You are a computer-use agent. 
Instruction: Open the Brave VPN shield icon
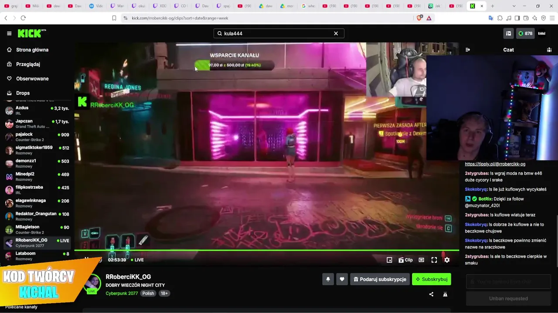[544, 18]
